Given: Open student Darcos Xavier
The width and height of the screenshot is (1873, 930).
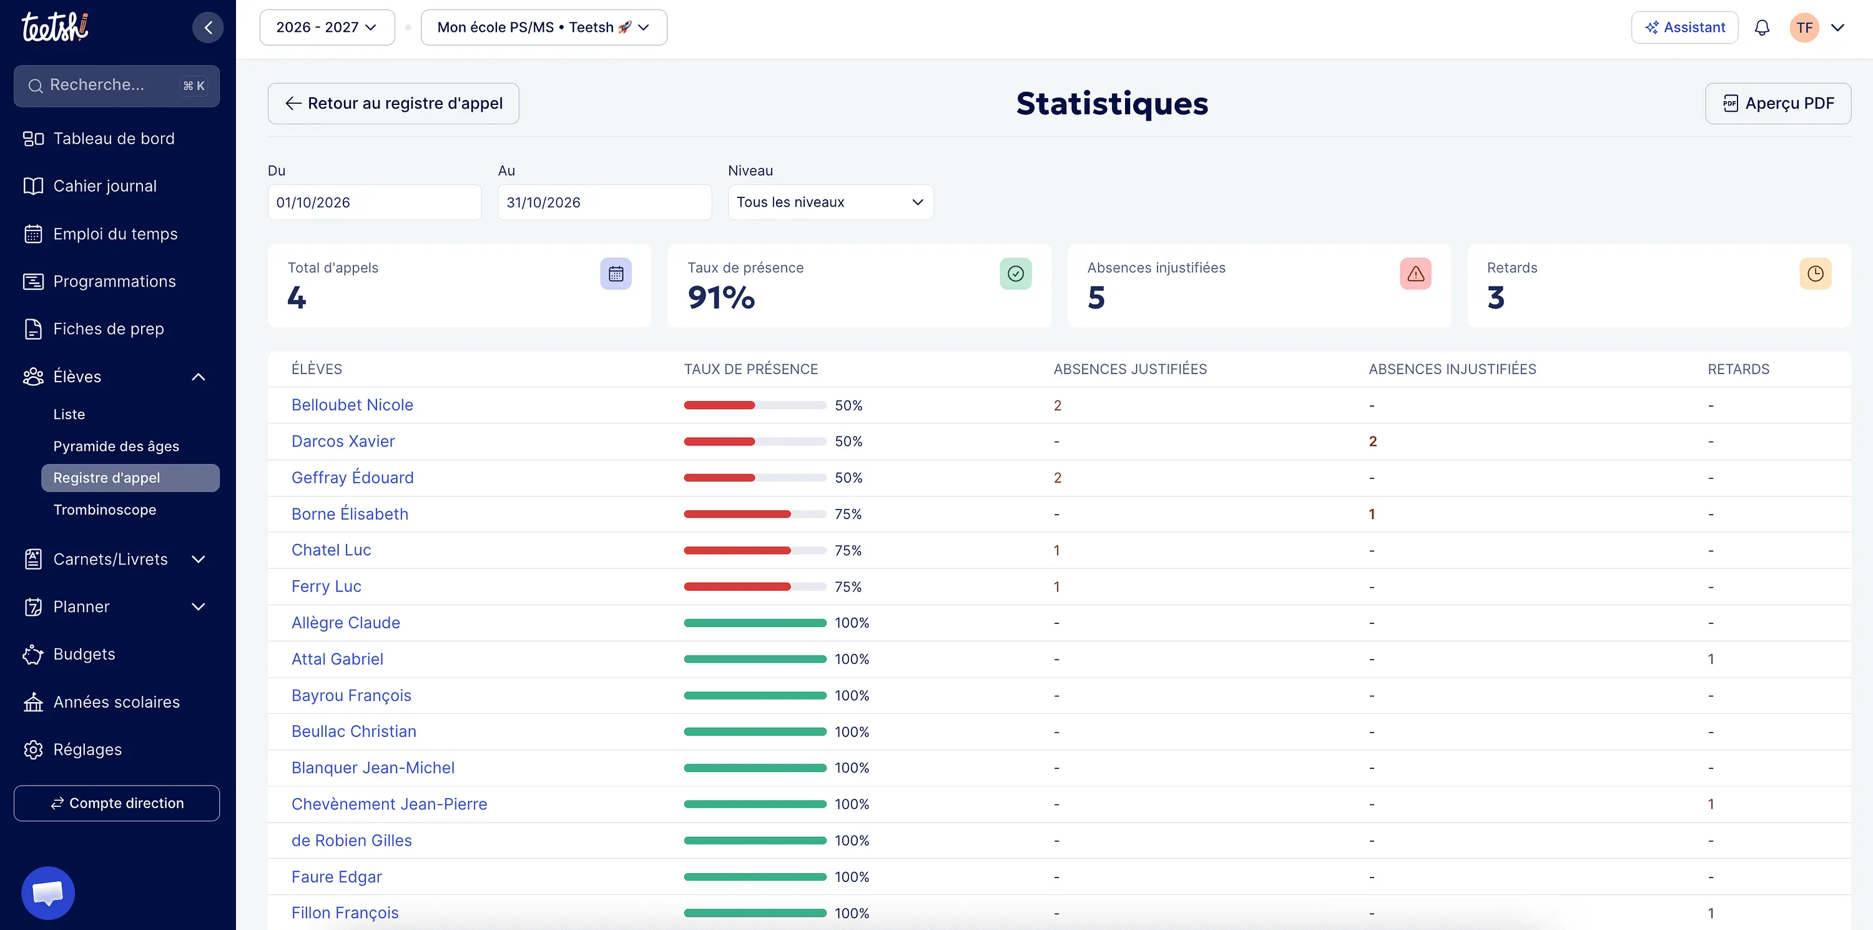Looking at the screenshot, I should [343, 442].
